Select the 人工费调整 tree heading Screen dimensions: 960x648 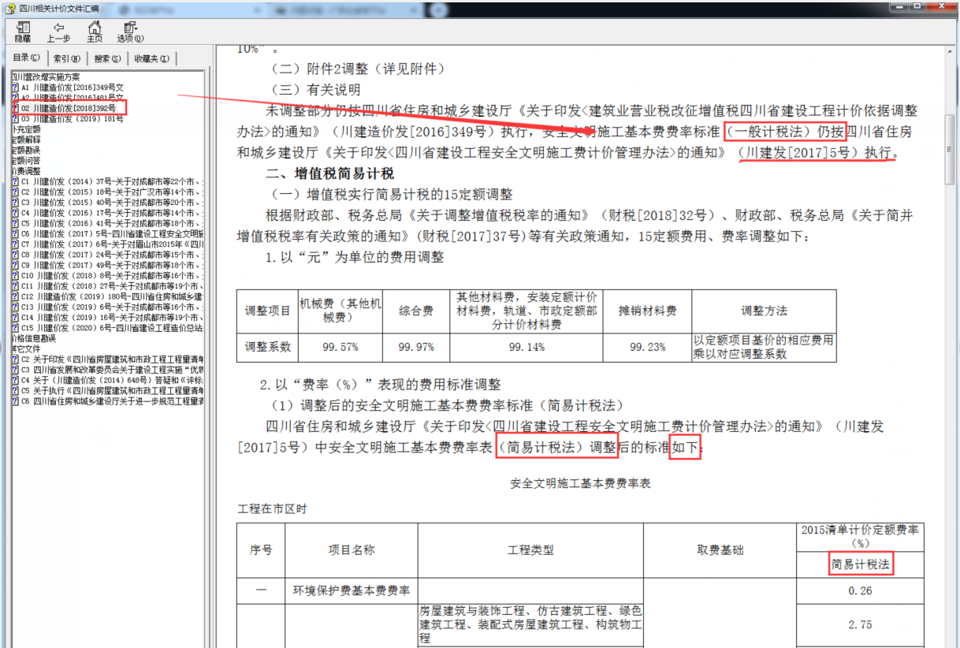point(26,170)
